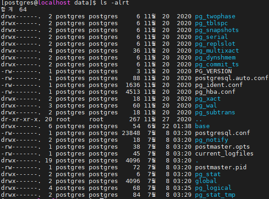Click the pg_snapshots directory entry

point(217,30)
